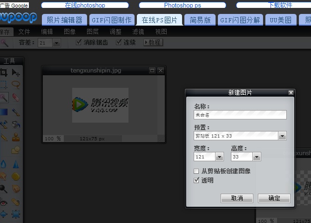Switch to the UU美图 tab
Image resolution: width=311 pixels, height=223 pixels.
[281, 20]
